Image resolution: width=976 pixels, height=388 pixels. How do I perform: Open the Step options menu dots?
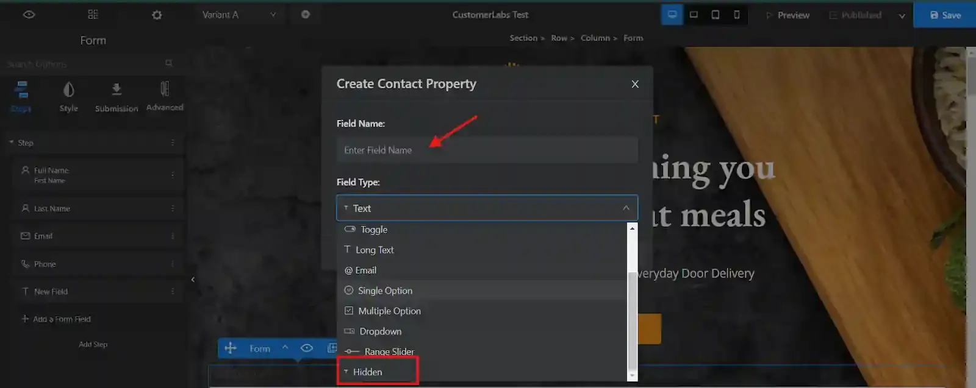tap(173, 143)
